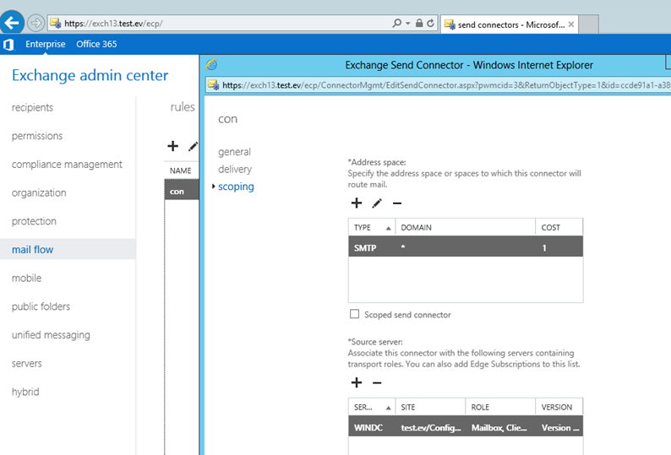The width and height of the screenshot is (671, 455).
Task: Open a new blank browser tab
Action: [x=589, y=24]
